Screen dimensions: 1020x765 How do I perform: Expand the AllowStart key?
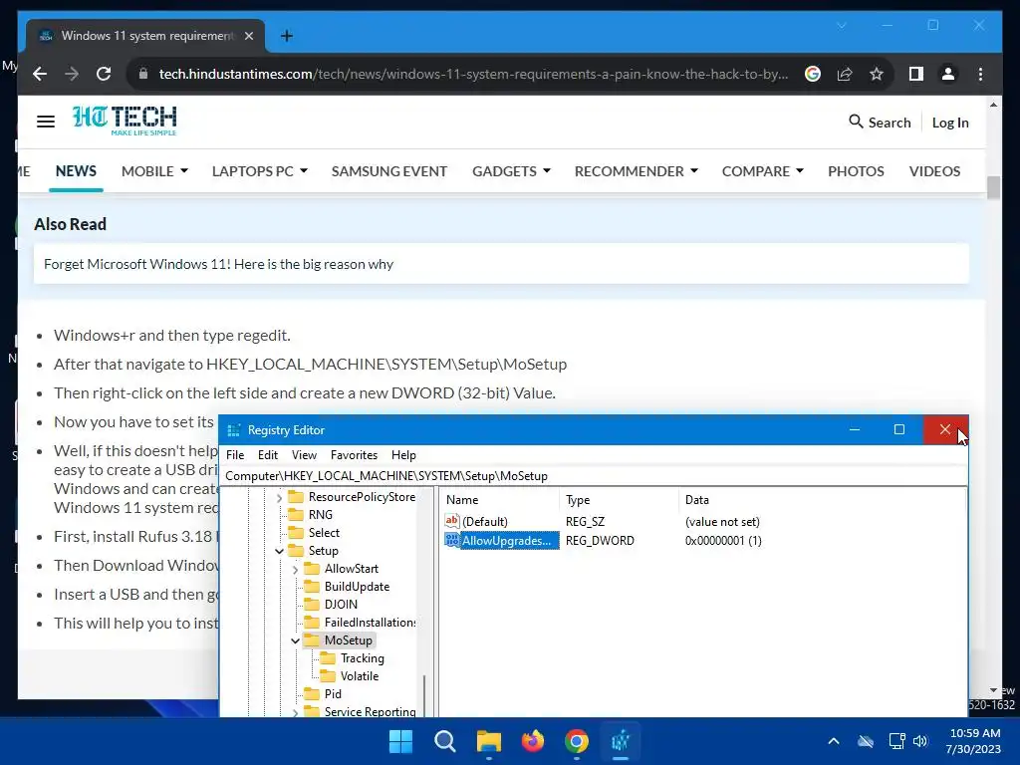click(x=295, y=569)
